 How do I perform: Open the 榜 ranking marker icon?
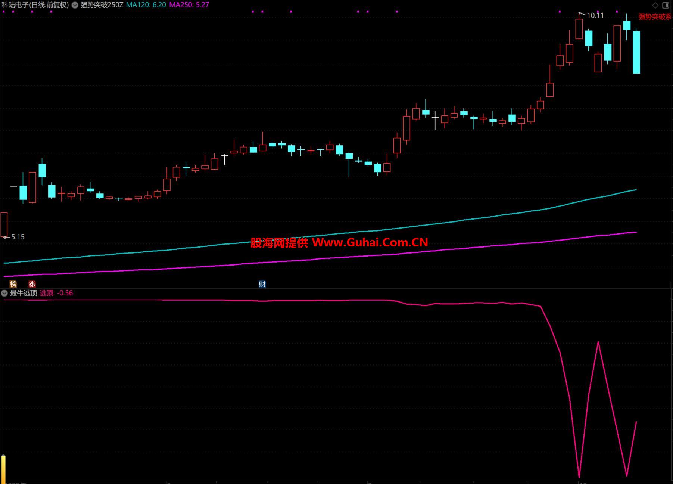(x=13, y=284)
